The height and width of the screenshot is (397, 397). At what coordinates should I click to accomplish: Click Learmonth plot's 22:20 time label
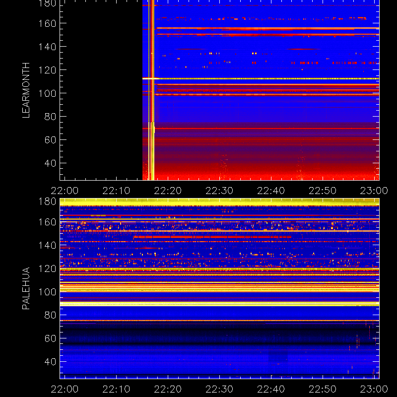click(x=168, y=191)
